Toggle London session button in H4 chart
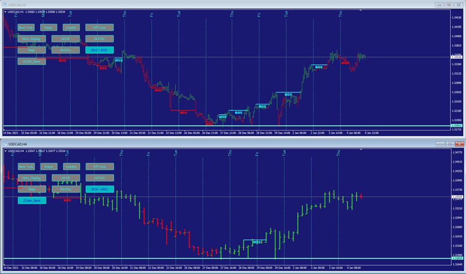This screenshot has width=466, height=274. [x=70, y=167]
